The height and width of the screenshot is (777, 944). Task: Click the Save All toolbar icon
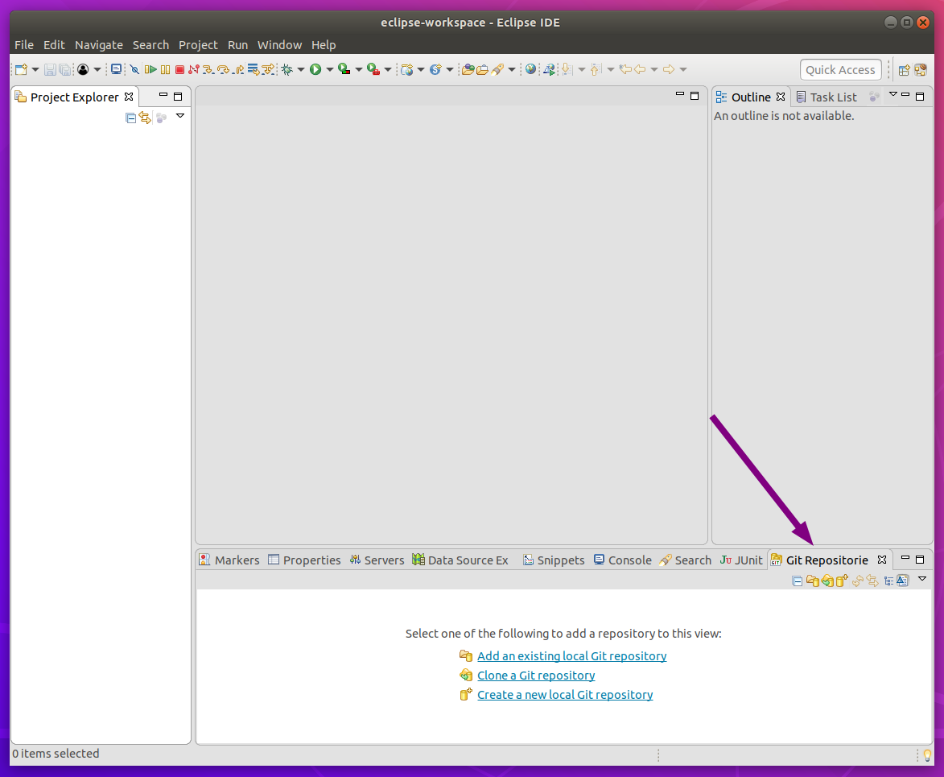pos(64,69)
